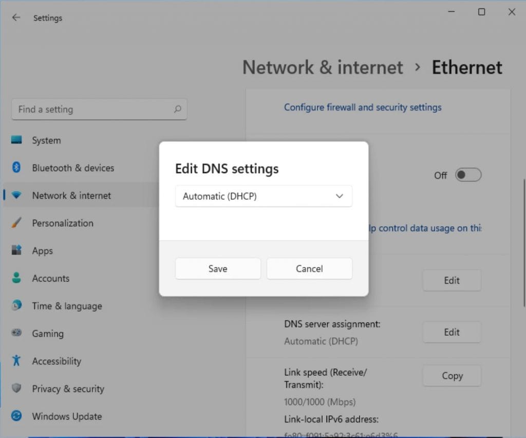The image size is (526, 438).
Task: Click the System monitor icon in sidebar
Action: 16,140
